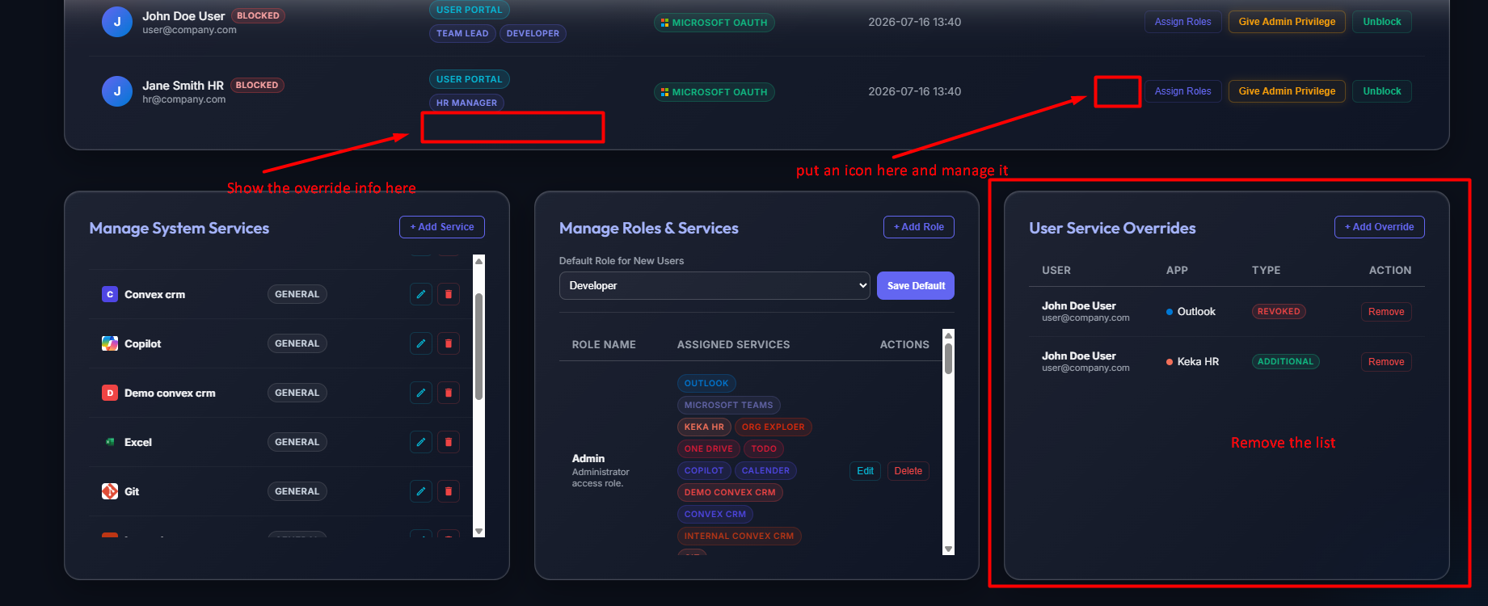
Task: Click services list scroll-up arrow
Action: (x=478, y=261)
